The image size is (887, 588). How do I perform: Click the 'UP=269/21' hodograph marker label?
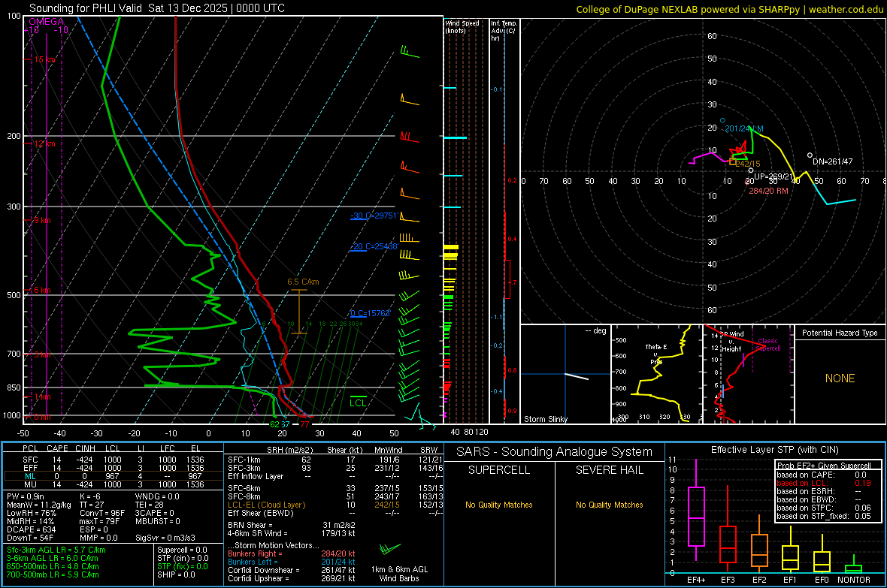point(773,177)
